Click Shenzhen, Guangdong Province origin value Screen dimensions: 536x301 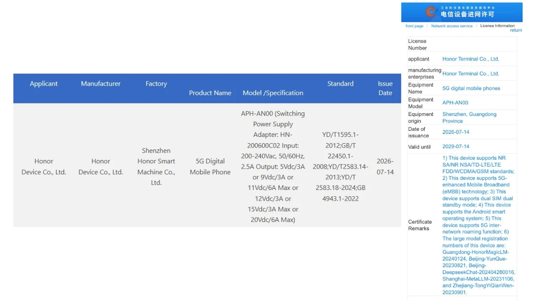(469, 117)
